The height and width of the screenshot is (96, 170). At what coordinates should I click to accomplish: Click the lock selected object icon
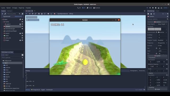click(42, 14)
